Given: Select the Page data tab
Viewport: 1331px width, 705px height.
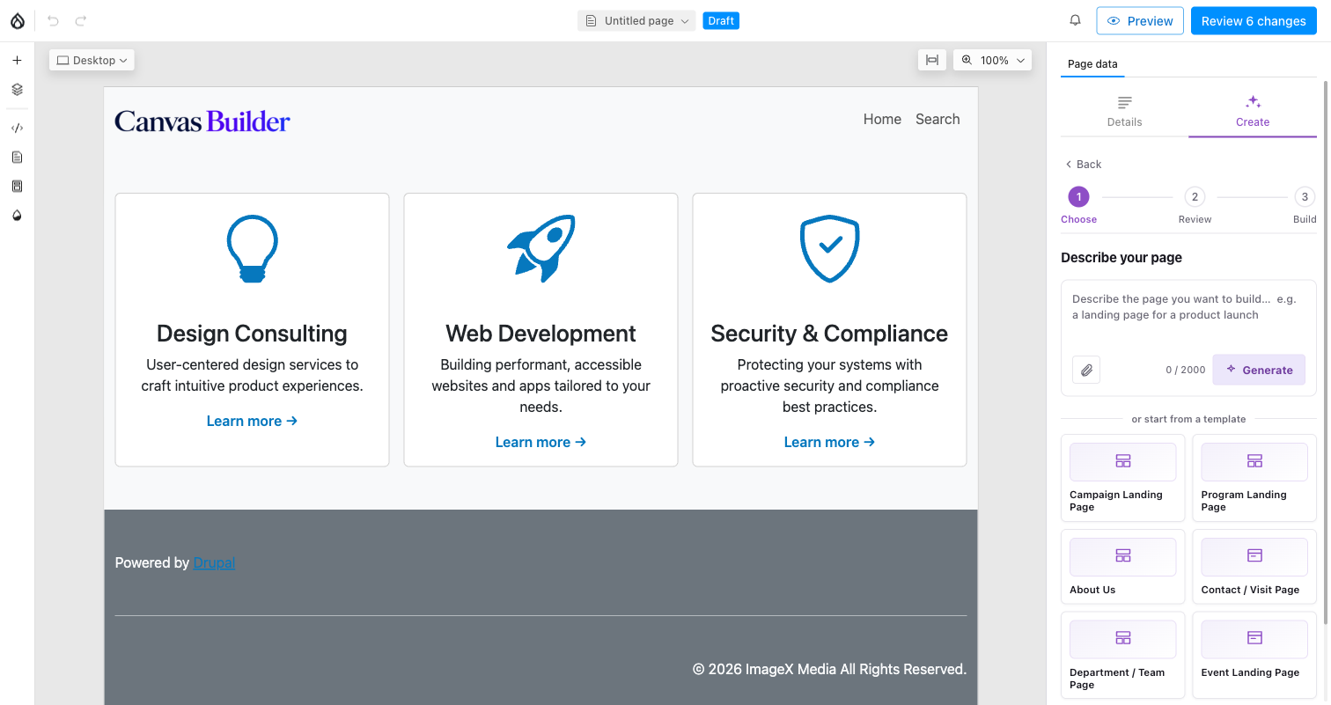Looking at the screenshot, I should [1092, 64].
